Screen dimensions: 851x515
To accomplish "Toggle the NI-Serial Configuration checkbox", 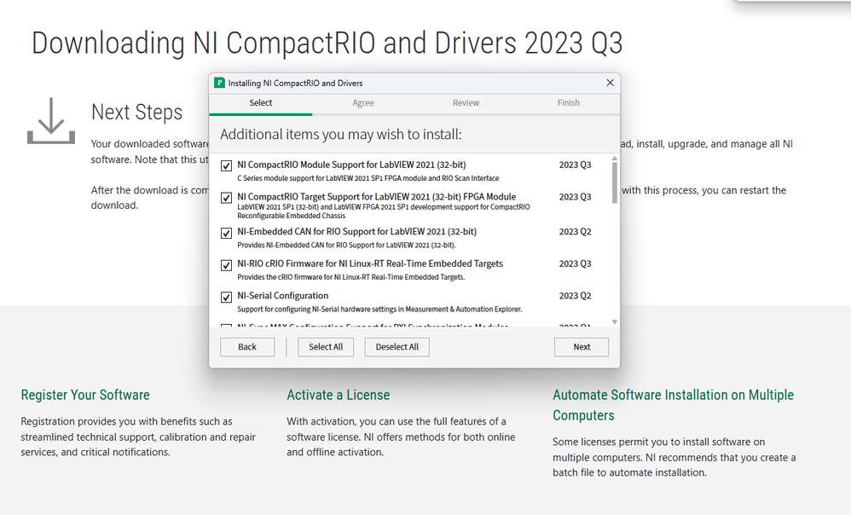I will click(226, 297).
